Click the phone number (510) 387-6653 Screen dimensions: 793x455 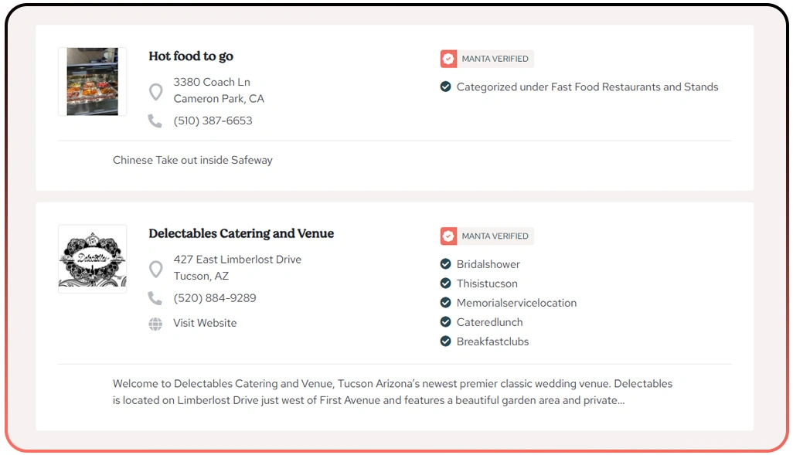pyautogui.click(x=215, y=121)
